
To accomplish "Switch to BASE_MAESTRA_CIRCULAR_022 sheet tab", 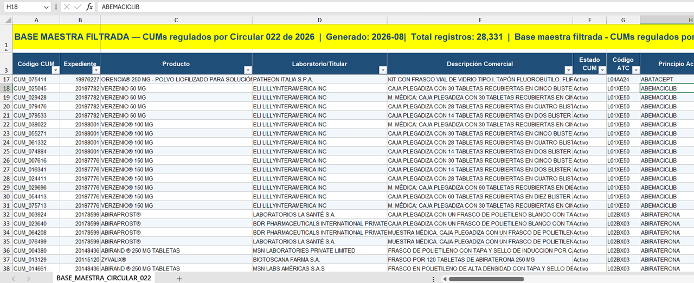I will [x=104, y=278].
